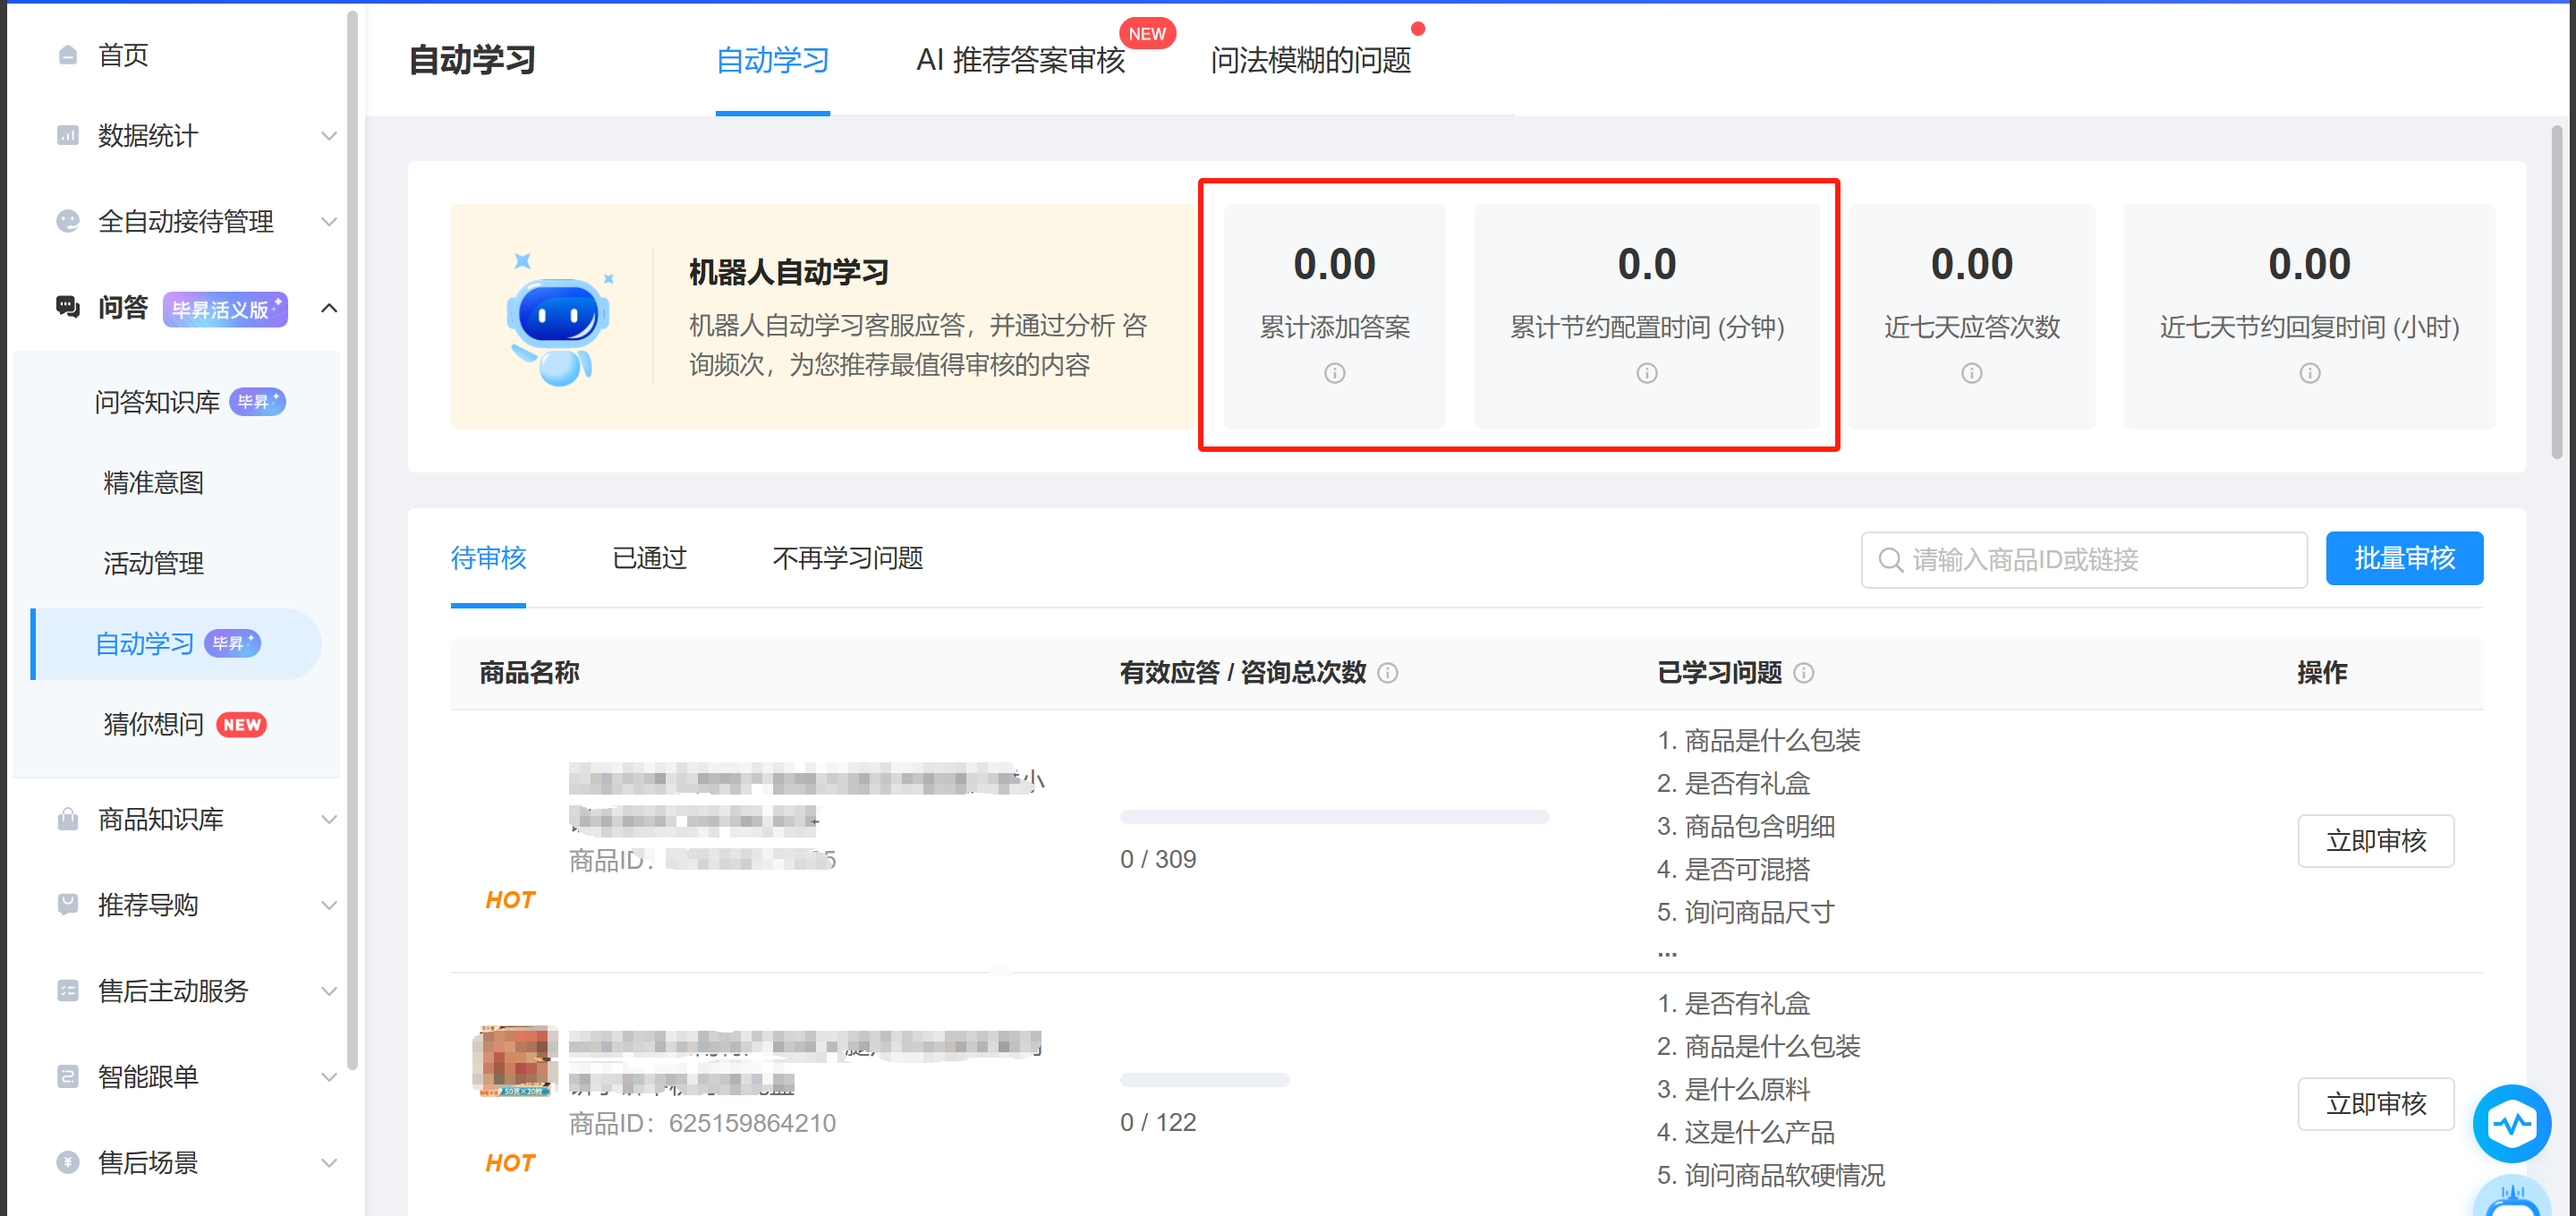
Task: Click the 近七天应答次数 stat card
Action: click(1971, 317)
